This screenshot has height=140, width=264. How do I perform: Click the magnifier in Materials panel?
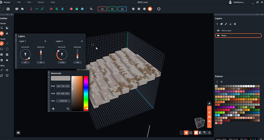point(68,109)
